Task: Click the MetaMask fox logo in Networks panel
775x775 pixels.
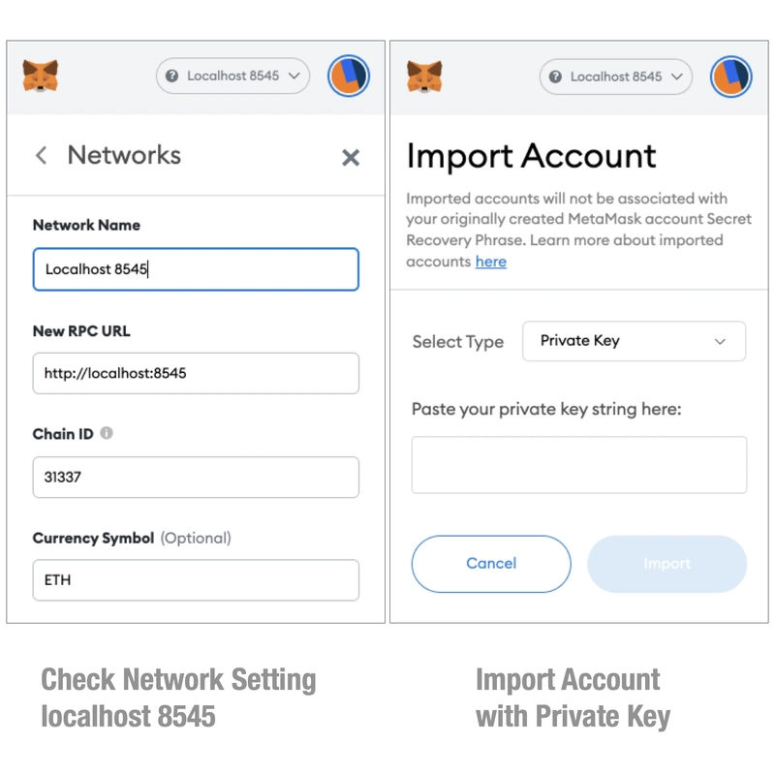Action: pyautogui.click(x=41, y=76)
